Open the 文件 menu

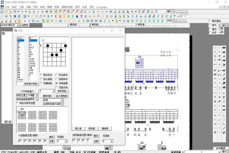pyautogui.click(x=7, y=7)
